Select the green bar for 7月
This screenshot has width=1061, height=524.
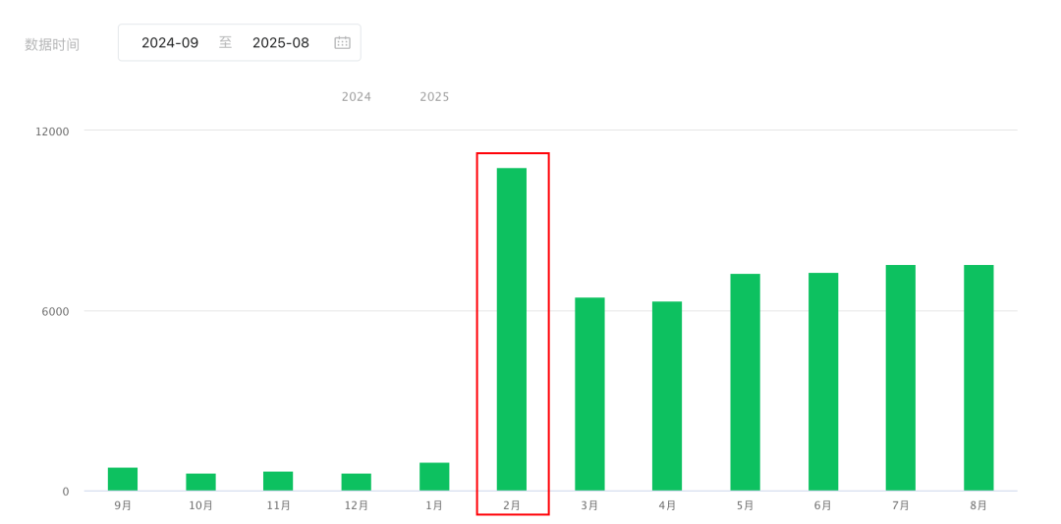coord(901,378)
